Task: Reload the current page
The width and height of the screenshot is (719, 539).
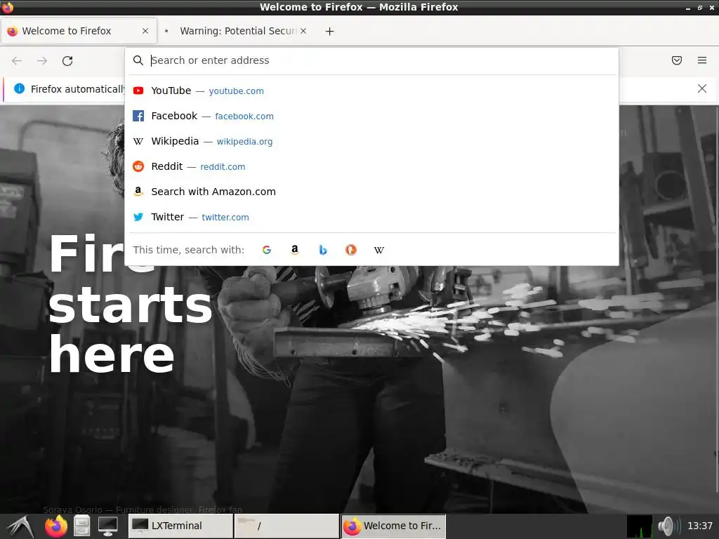Action: [67, 60]
